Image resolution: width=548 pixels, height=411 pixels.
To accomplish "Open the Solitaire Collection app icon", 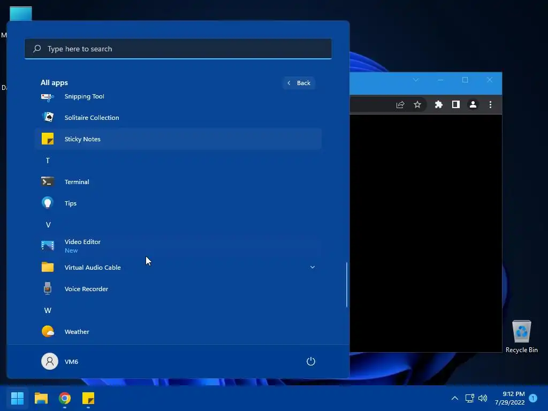I will 48,117.
